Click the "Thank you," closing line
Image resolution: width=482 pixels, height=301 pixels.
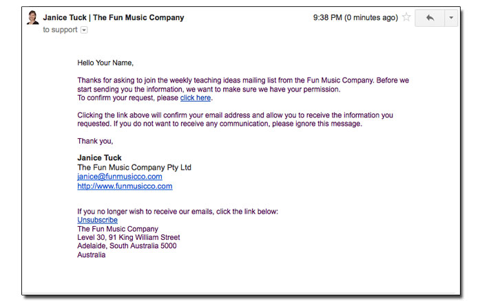(95, 141)
